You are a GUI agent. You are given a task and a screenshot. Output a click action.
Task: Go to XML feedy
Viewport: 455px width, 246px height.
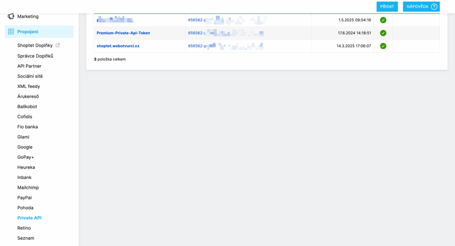point(28,87)
